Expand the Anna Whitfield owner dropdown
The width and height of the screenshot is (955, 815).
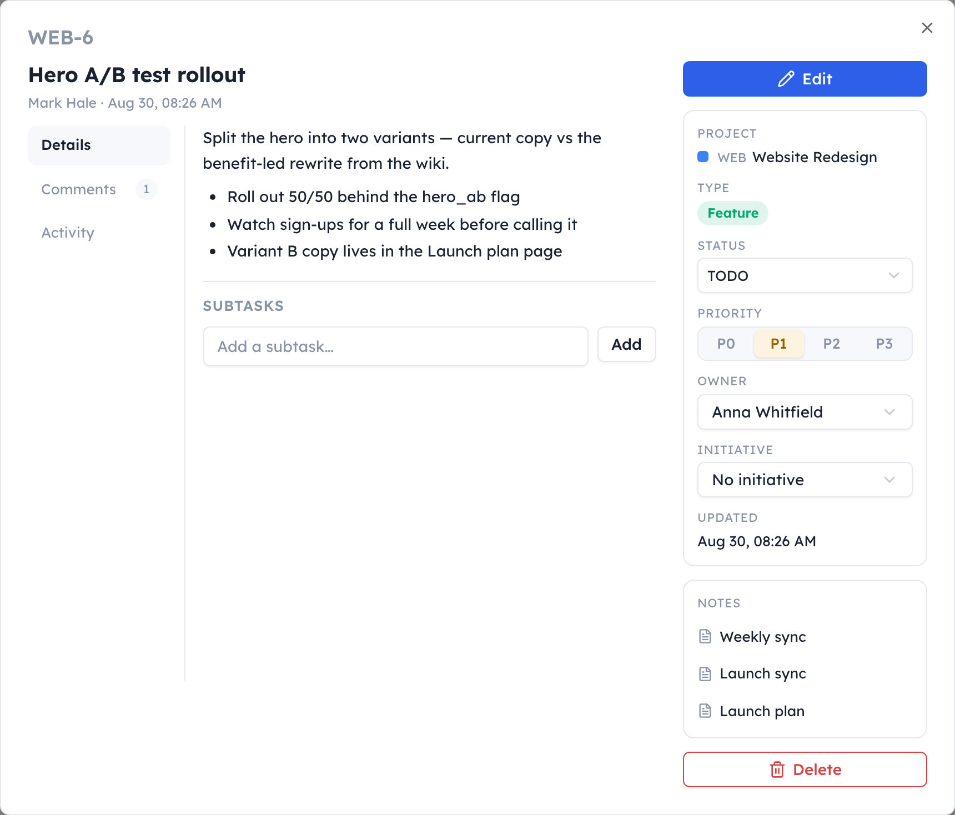click(805, 412)
